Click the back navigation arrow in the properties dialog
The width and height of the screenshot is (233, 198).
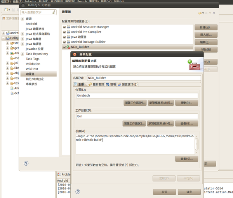[200, 13]
